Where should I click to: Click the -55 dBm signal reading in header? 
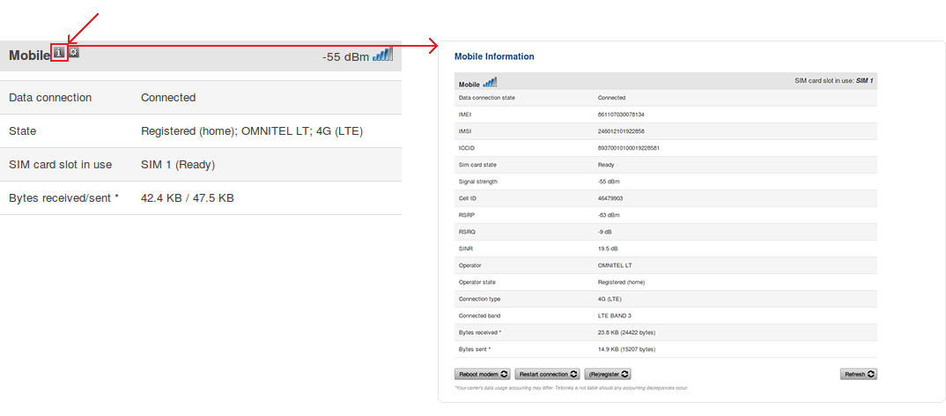345,57
